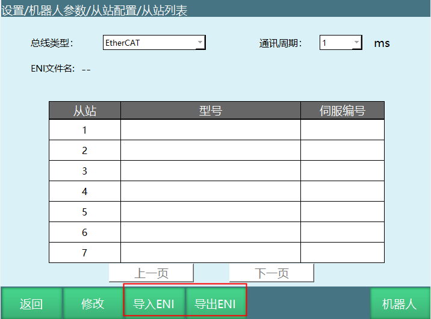Click the 导入ENI button
431x319 pixels.
154,304
